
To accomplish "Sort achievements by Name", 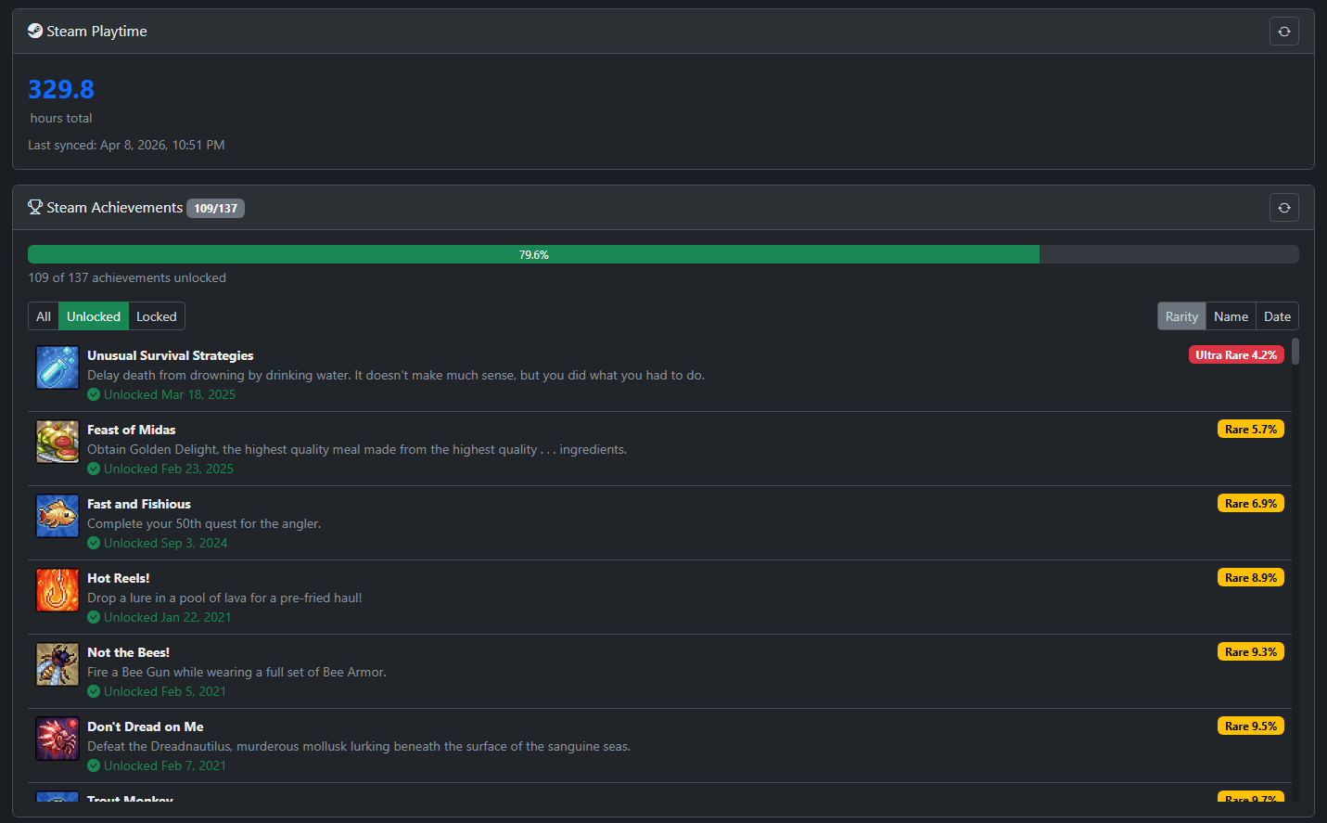I will pyautogui.click(x=1231, y=315).
